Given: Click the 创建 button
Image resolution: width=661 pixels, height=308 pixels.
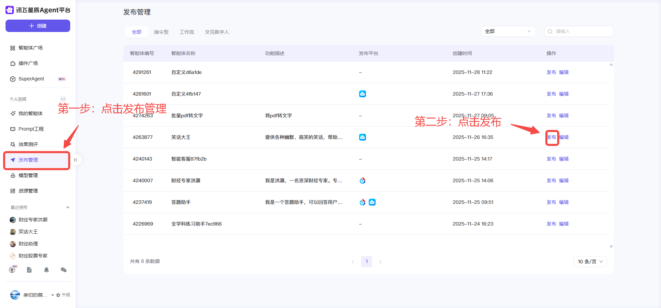Looking at the screenshot, I should coord(38,26).
